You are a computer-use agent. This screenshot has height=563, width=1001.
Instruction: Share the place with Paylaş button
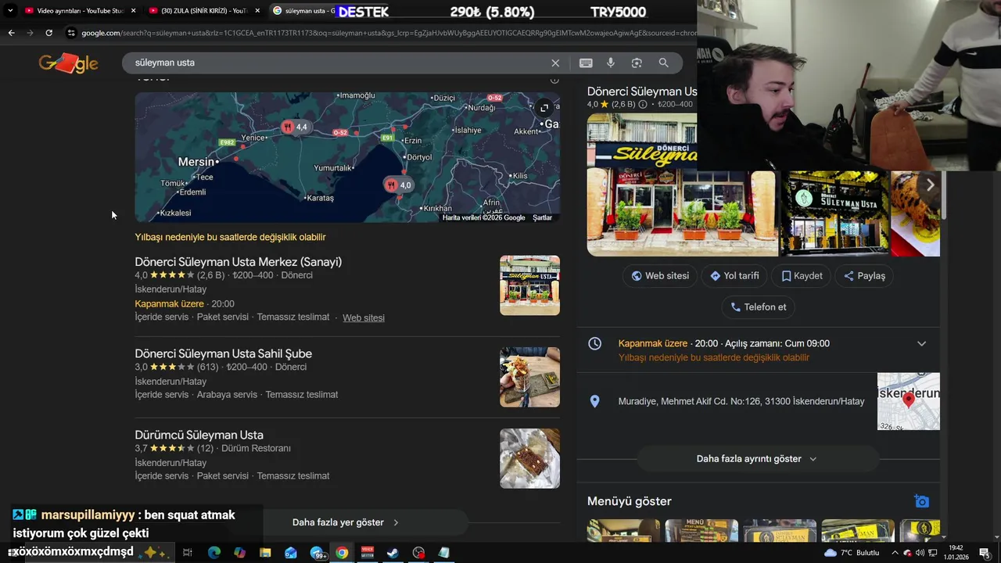(864, 276)
